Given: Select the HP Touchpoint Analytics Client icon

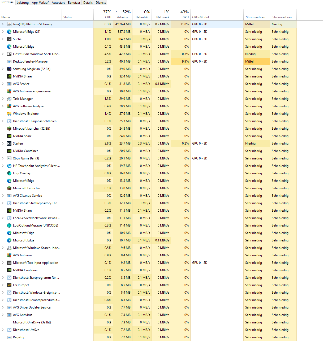Looking at the screenshot, I should tap(9, 166).
